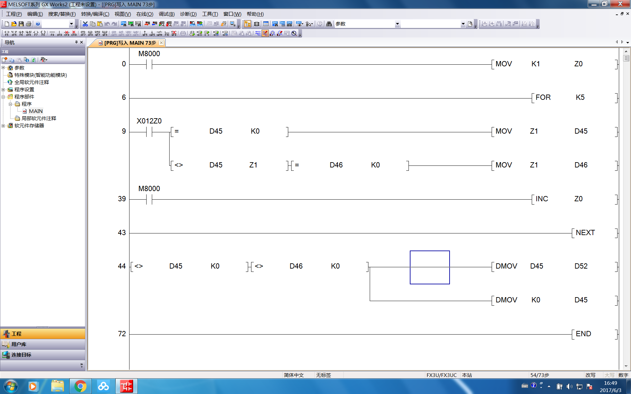Insert coil symbol F7

pos(36,33)
